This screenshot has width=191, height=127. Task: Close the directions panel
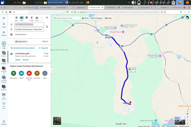(47, 18)
